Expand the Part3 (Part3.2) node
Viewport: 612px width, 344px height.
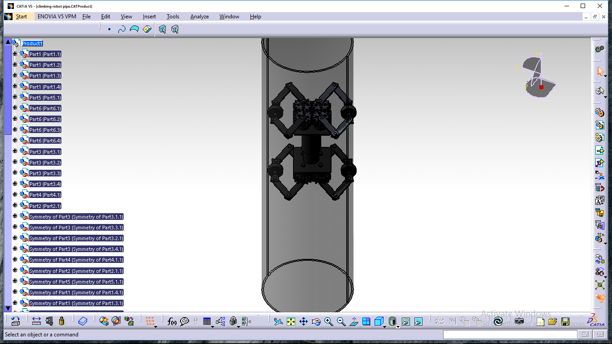pos(15,162)
